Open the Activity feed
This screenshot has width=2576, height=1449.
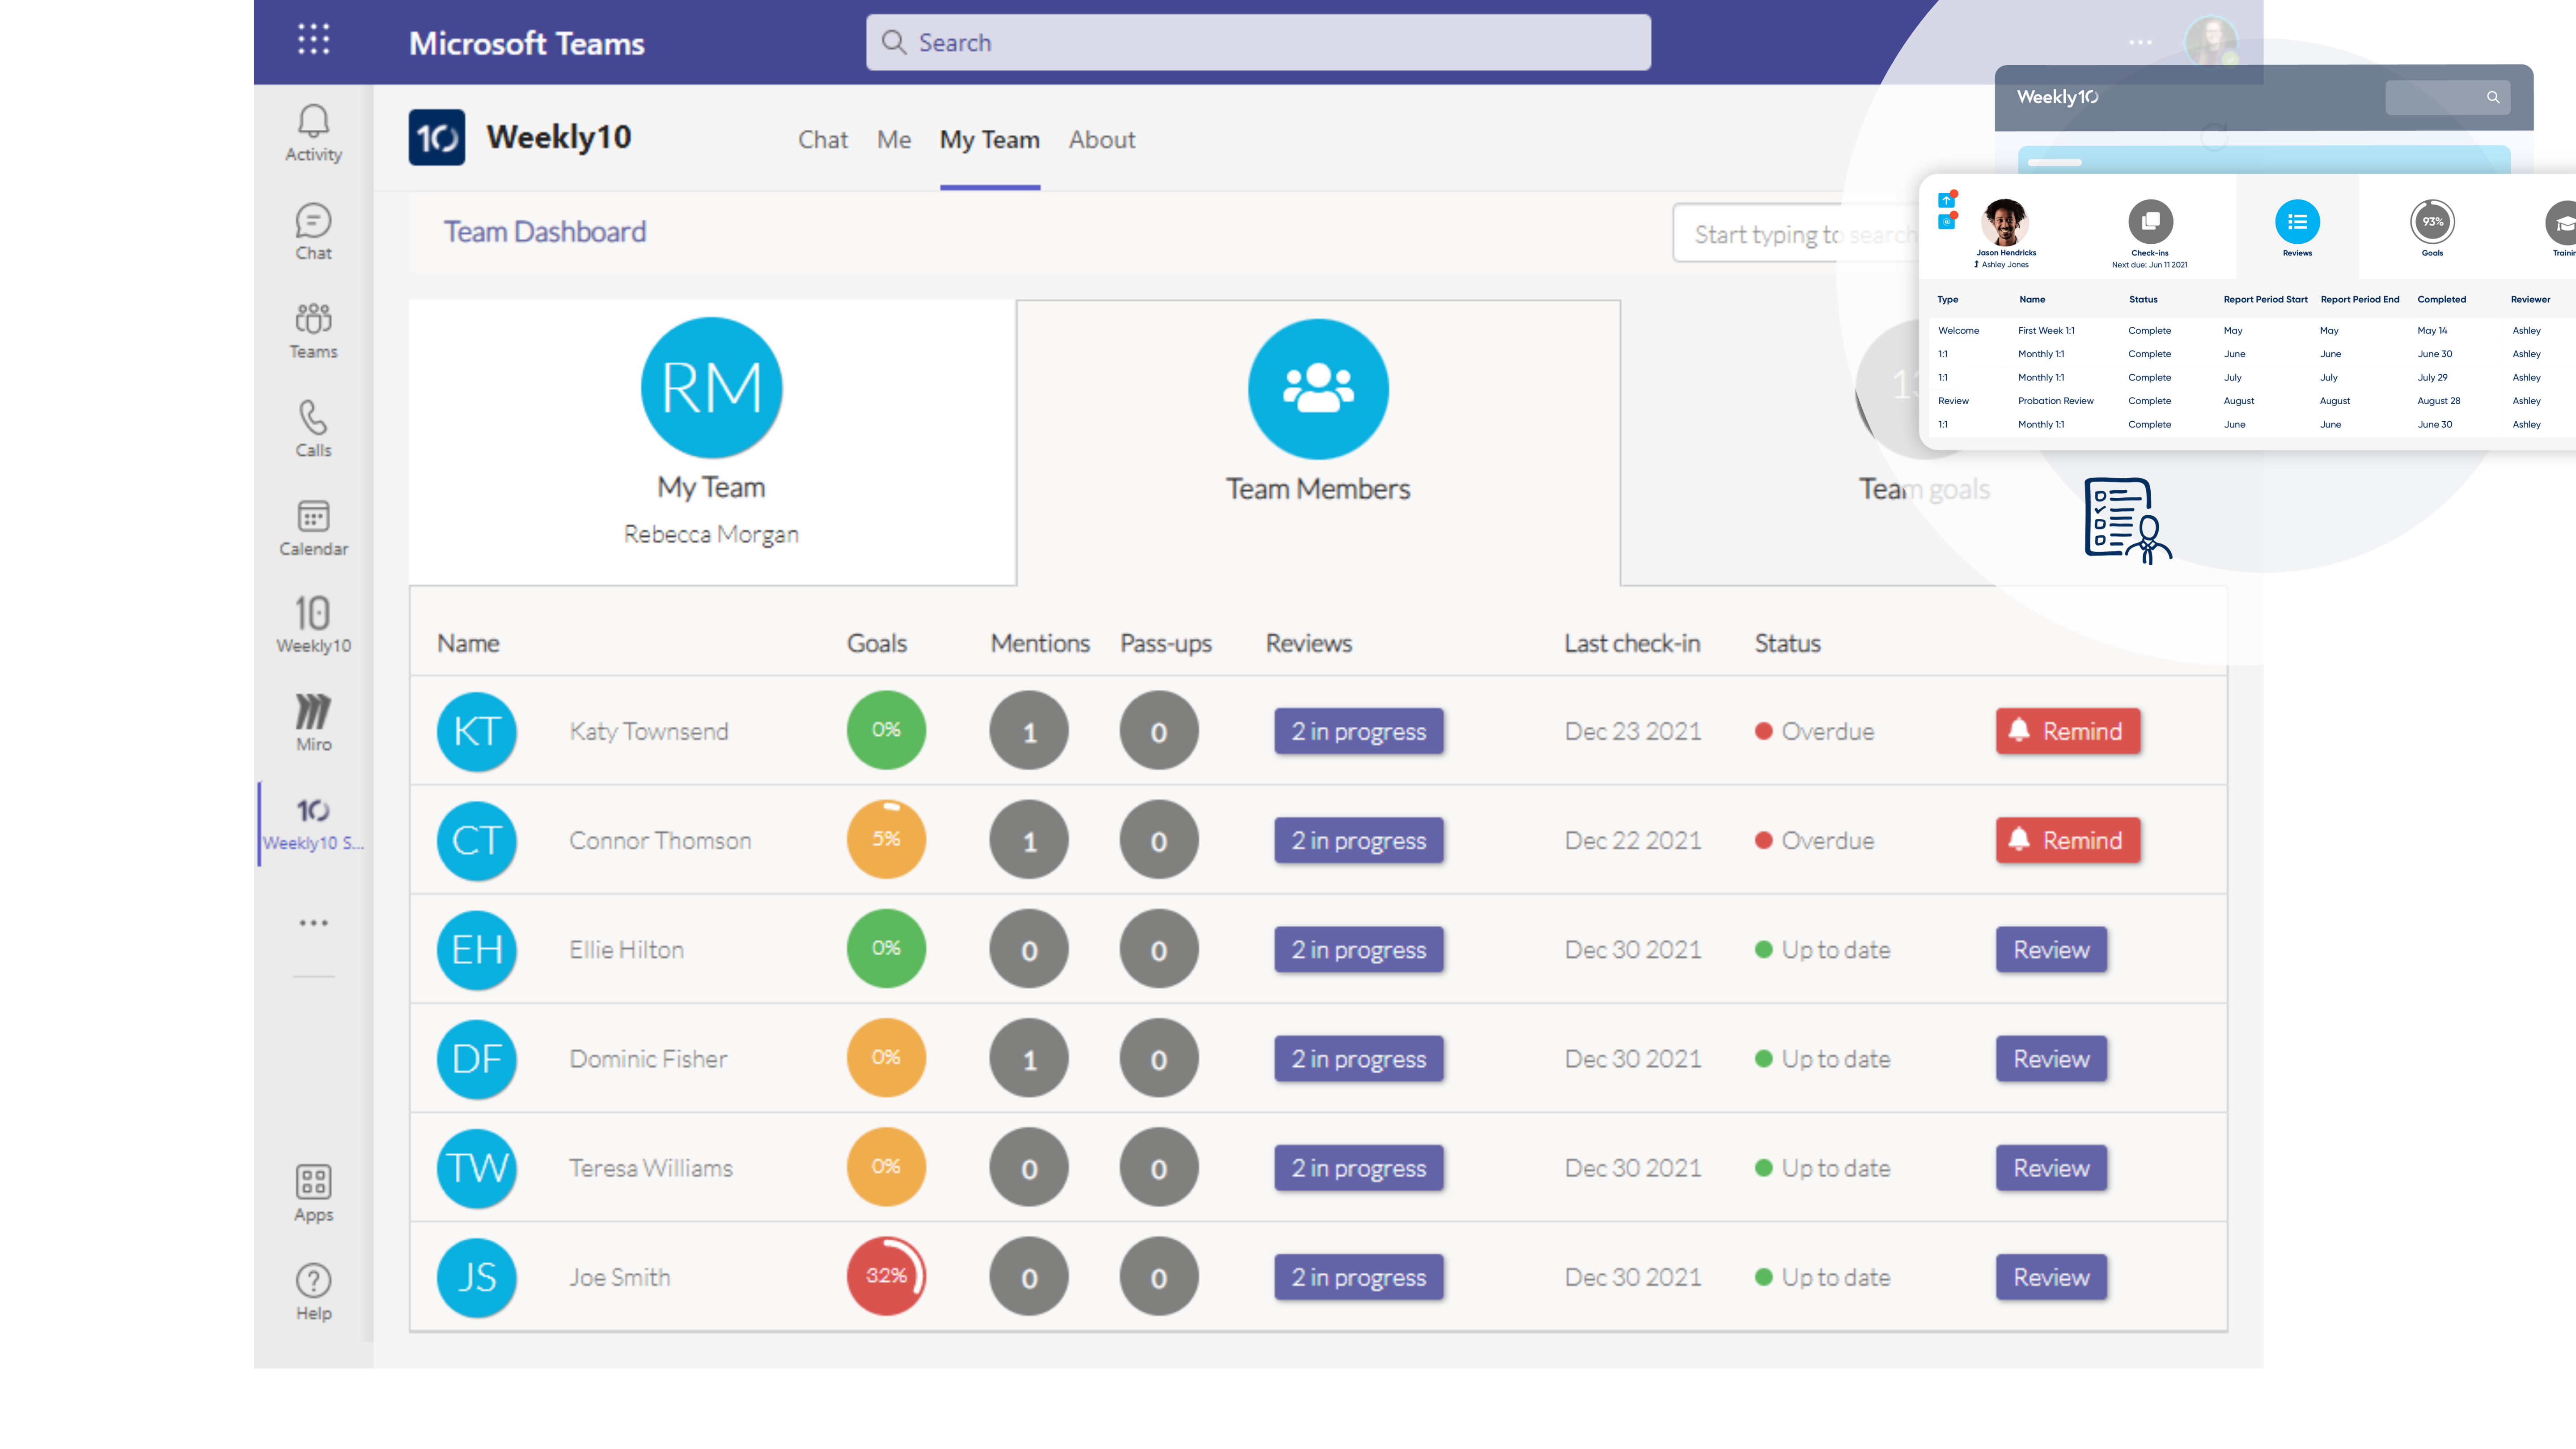point(313,133)
